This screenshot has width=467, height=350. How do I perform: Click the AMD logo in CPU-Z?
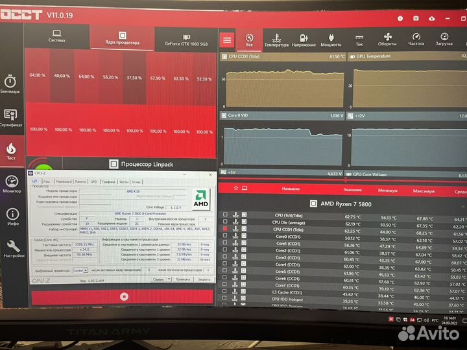pyautogui.click(x=201, y=199)
